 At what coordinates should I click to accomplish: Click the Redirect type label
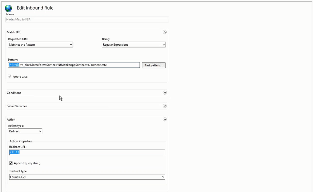(18, 171)
